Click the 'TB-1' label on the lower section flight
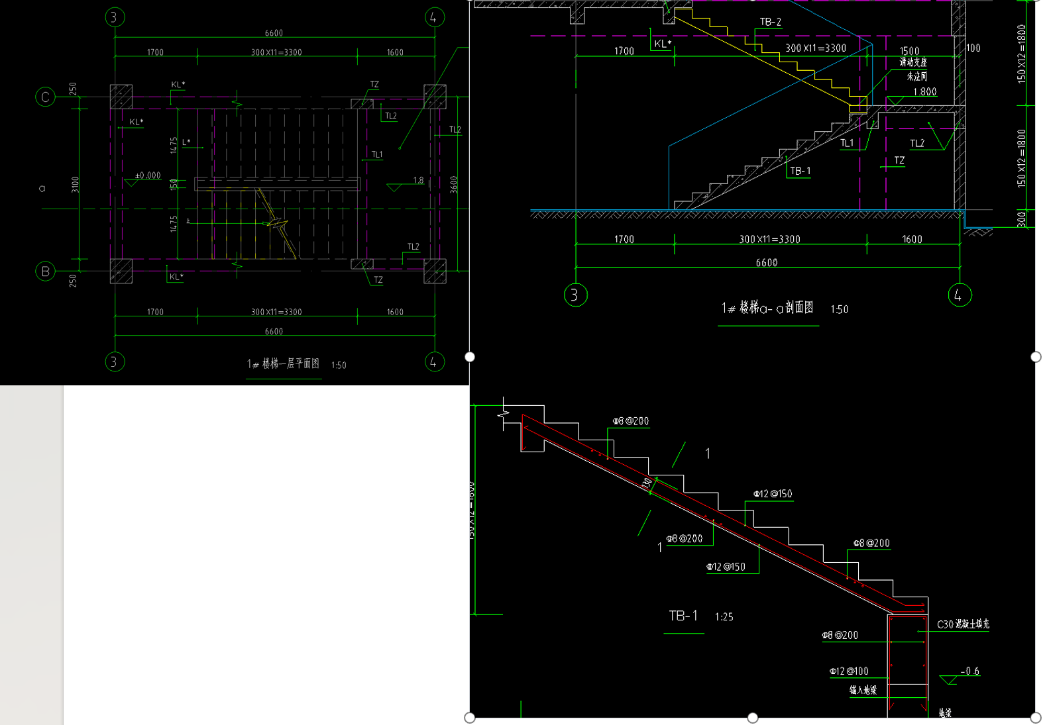This screenshot has width=1047, height=725. [800, 171]
